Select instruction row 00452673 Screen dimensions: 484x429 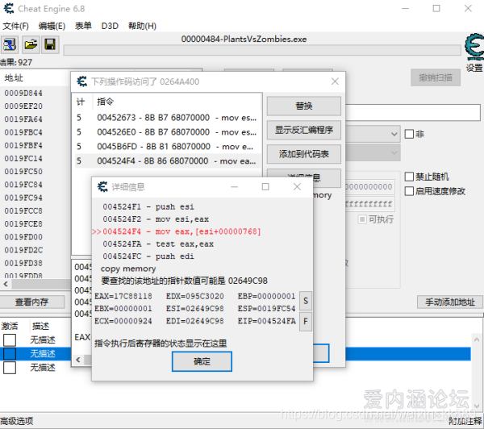click(168, 118)
